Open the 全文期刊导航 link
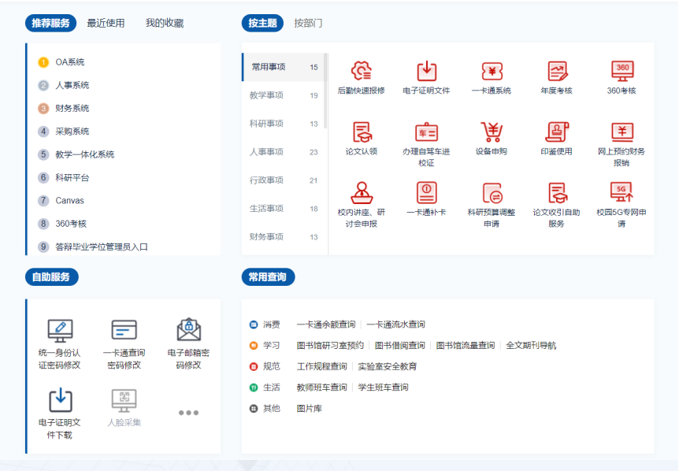679x471 pixels. 532,346
